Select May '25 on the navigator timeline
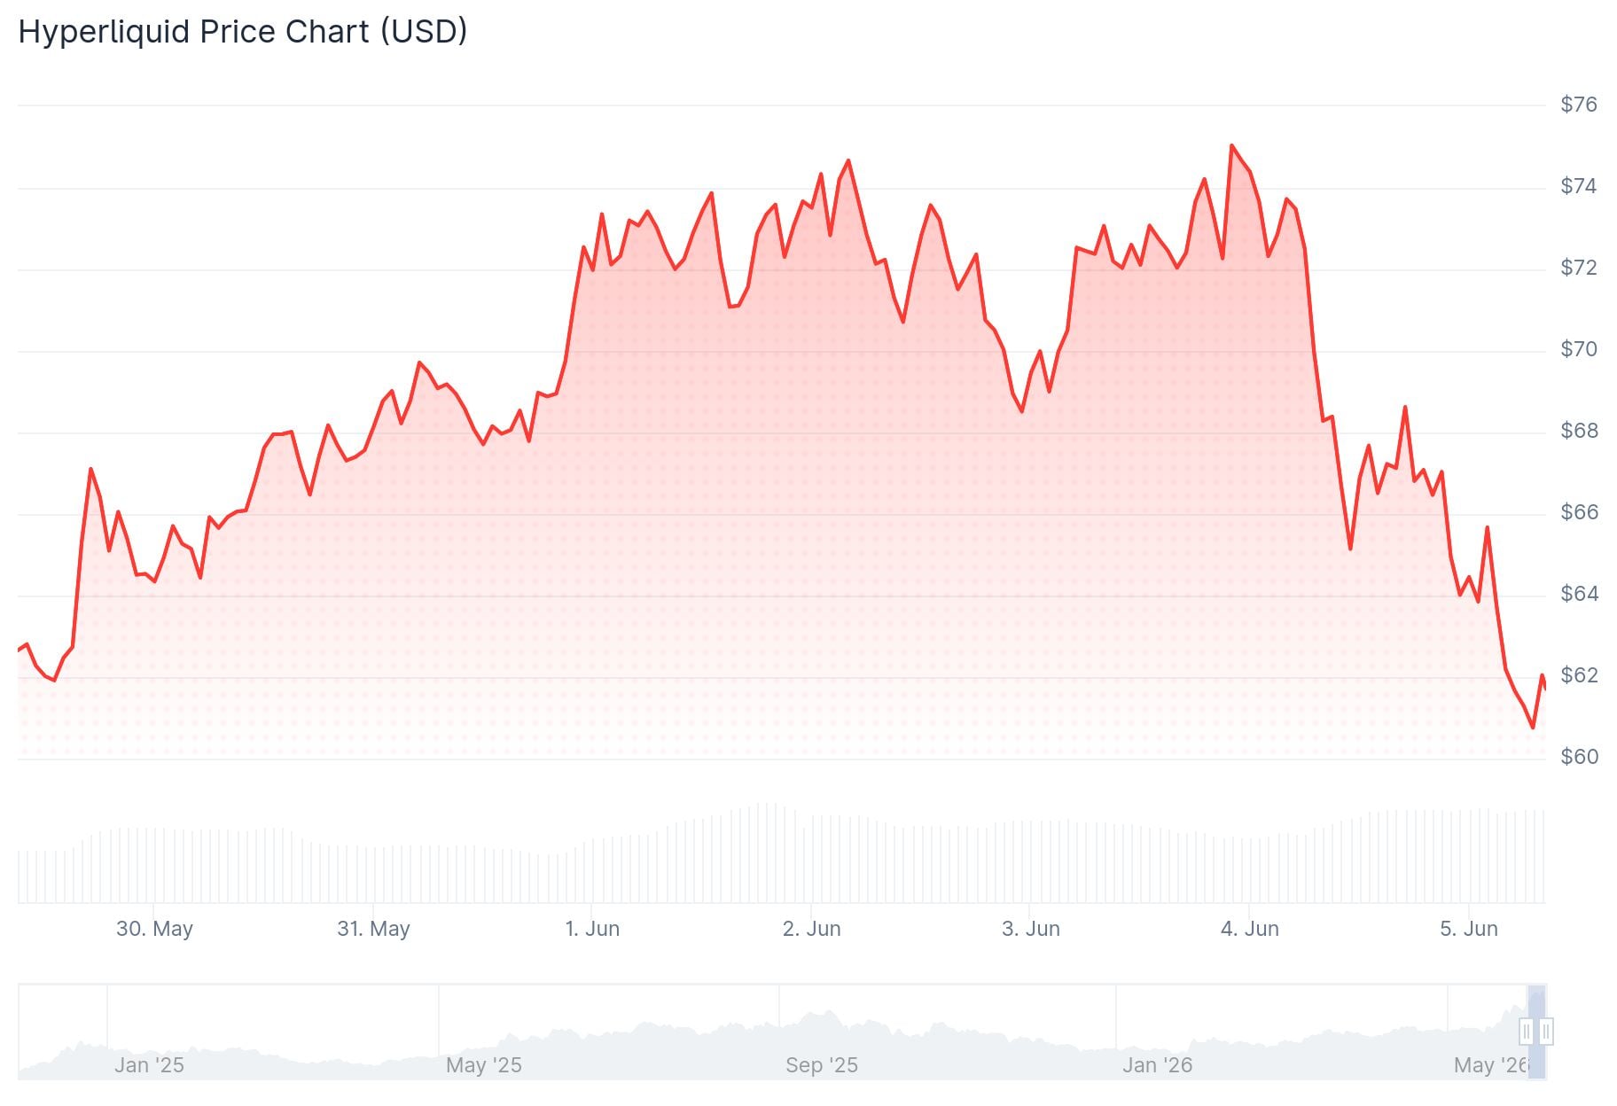1617x1106 pixels. click(484, 1065)
